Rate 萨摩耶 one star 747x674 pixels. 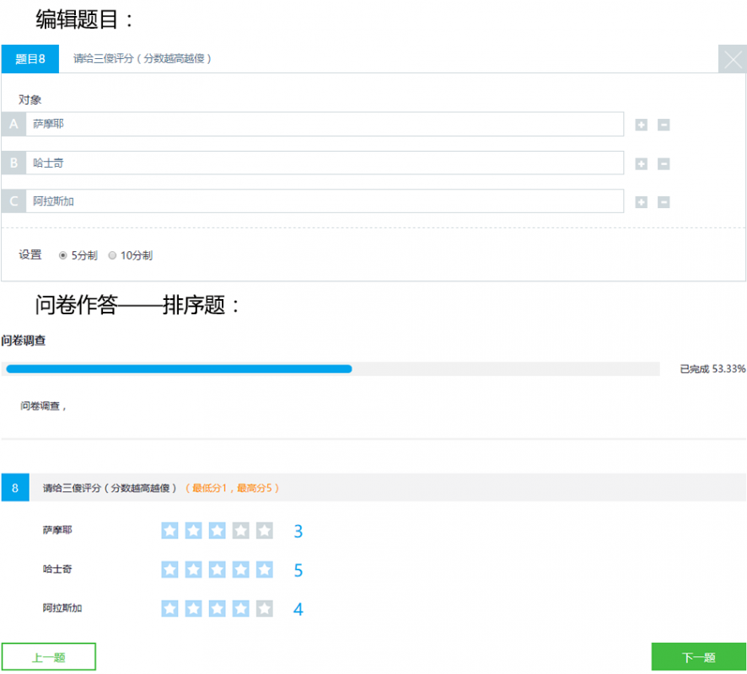point(169,530)
